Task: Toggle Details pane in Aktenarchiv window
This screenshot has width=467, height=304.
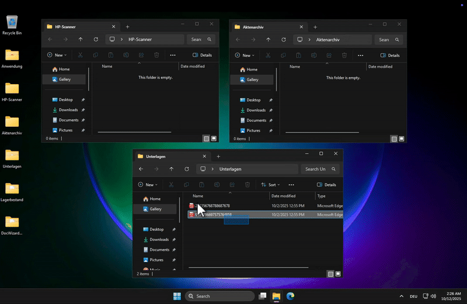Action: pos(390,56)
